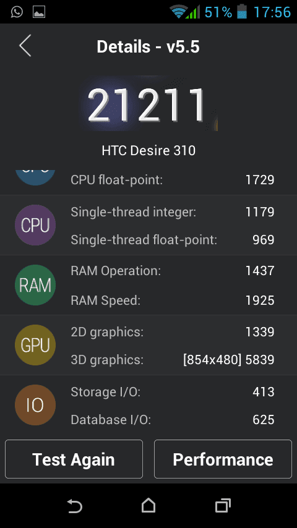
Task: Tap the Wi-Fi signal icon in the status bar
Action: point(179,12)
